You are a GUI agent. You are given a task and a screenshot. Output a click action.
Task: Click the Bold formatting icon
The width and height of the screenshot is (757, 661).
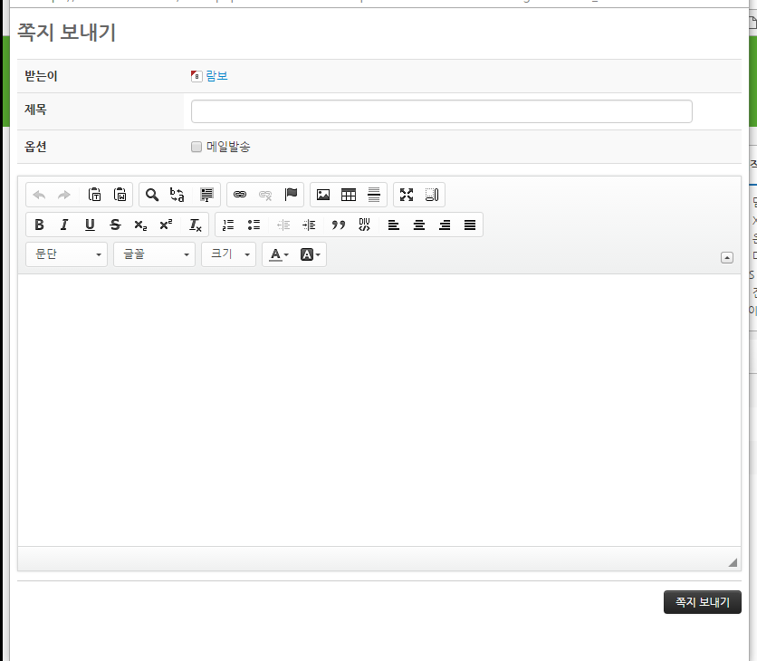click(x=39, y=225)
